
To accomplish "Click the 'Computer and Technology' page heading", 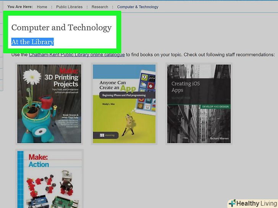I will pyautogui.click(x=61, y=27).
